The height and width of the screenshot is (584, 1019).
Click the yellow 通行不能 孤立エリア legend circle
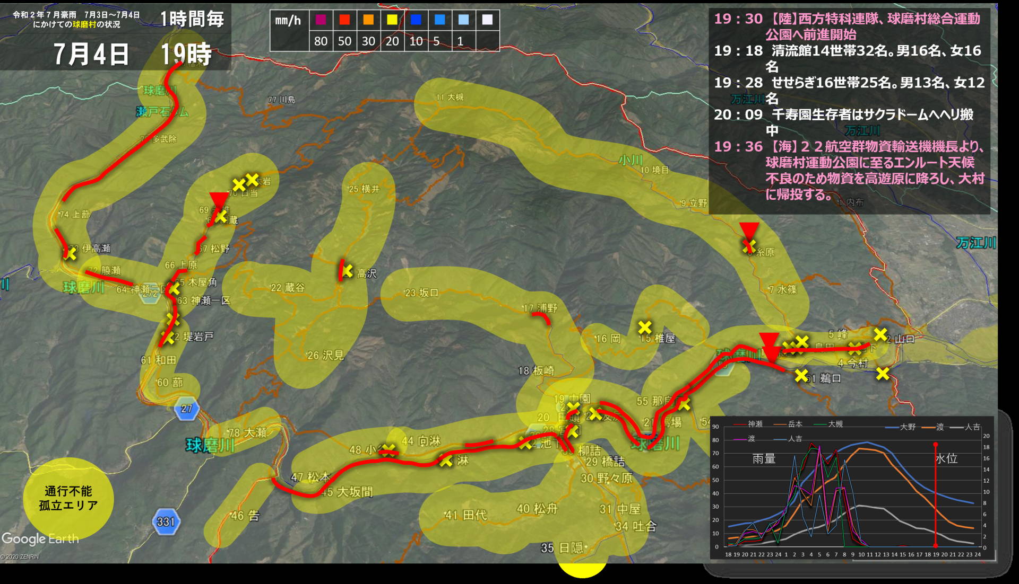pos(68,499)
